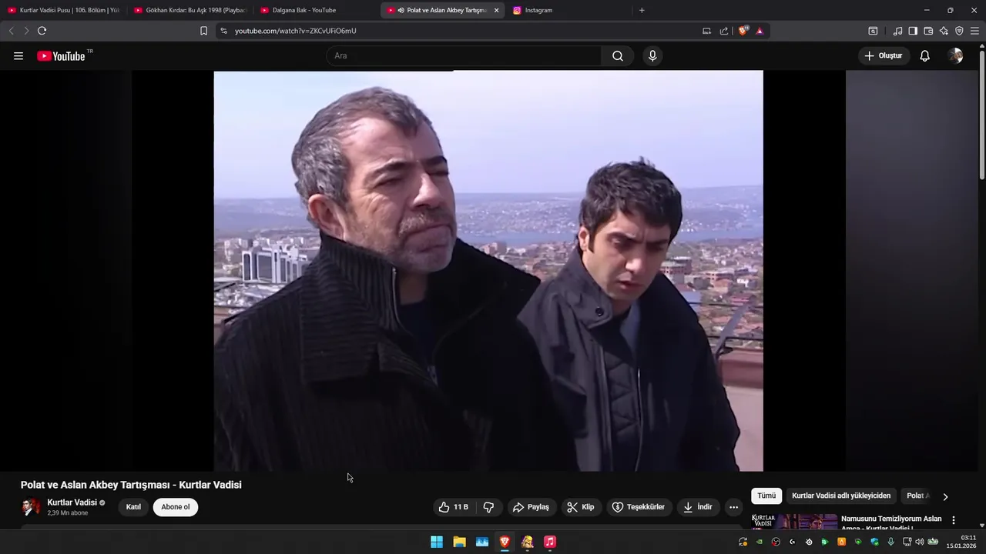Open the account avatar menu

956,55
